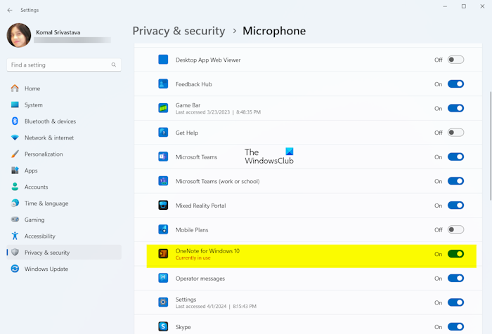Click the vertical scrollbar thumb

(x=491, y=146)
